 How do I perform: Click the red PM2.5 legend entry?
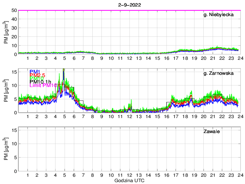[x=38, y=76]
